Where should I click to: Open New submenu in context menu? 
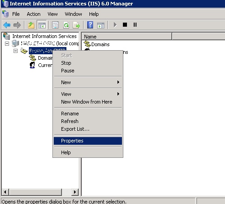point(88,82)
